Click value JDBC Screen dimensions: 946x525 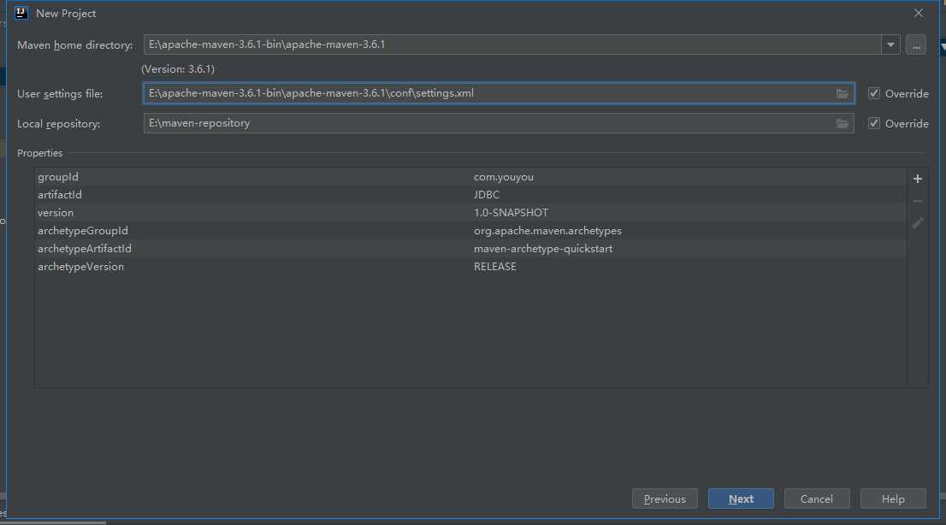click(x=487, y=195)
